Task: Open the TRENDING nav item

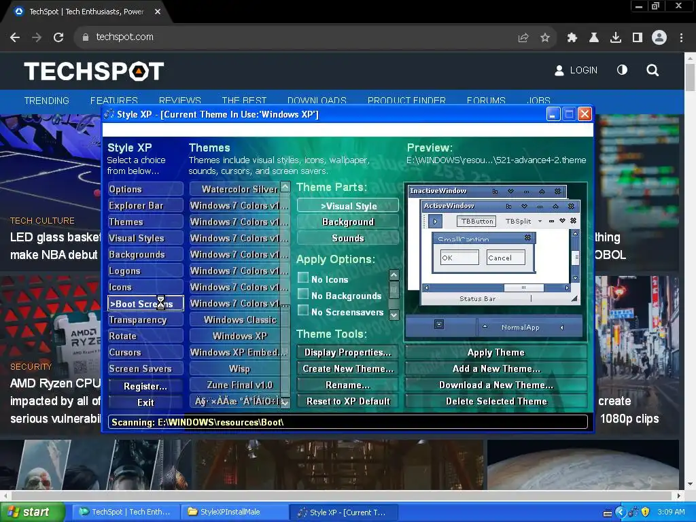Action: coord(47,101)
